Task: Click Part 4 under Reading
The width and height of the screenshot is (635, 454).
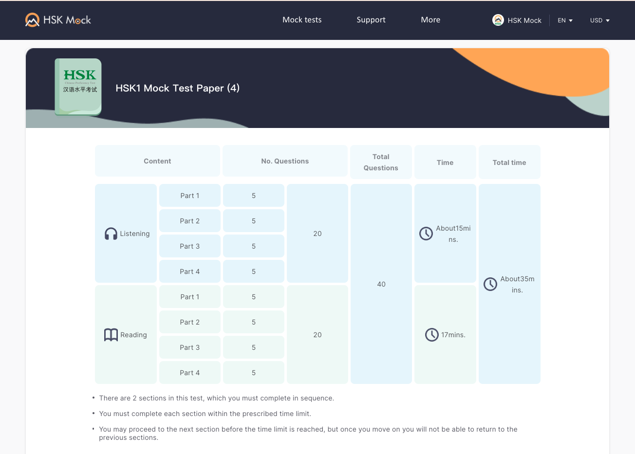Action: [x=190, y=373]
